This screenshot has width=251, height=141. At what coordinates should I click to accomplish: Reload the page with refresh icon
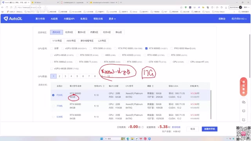(x=7, y=7)
